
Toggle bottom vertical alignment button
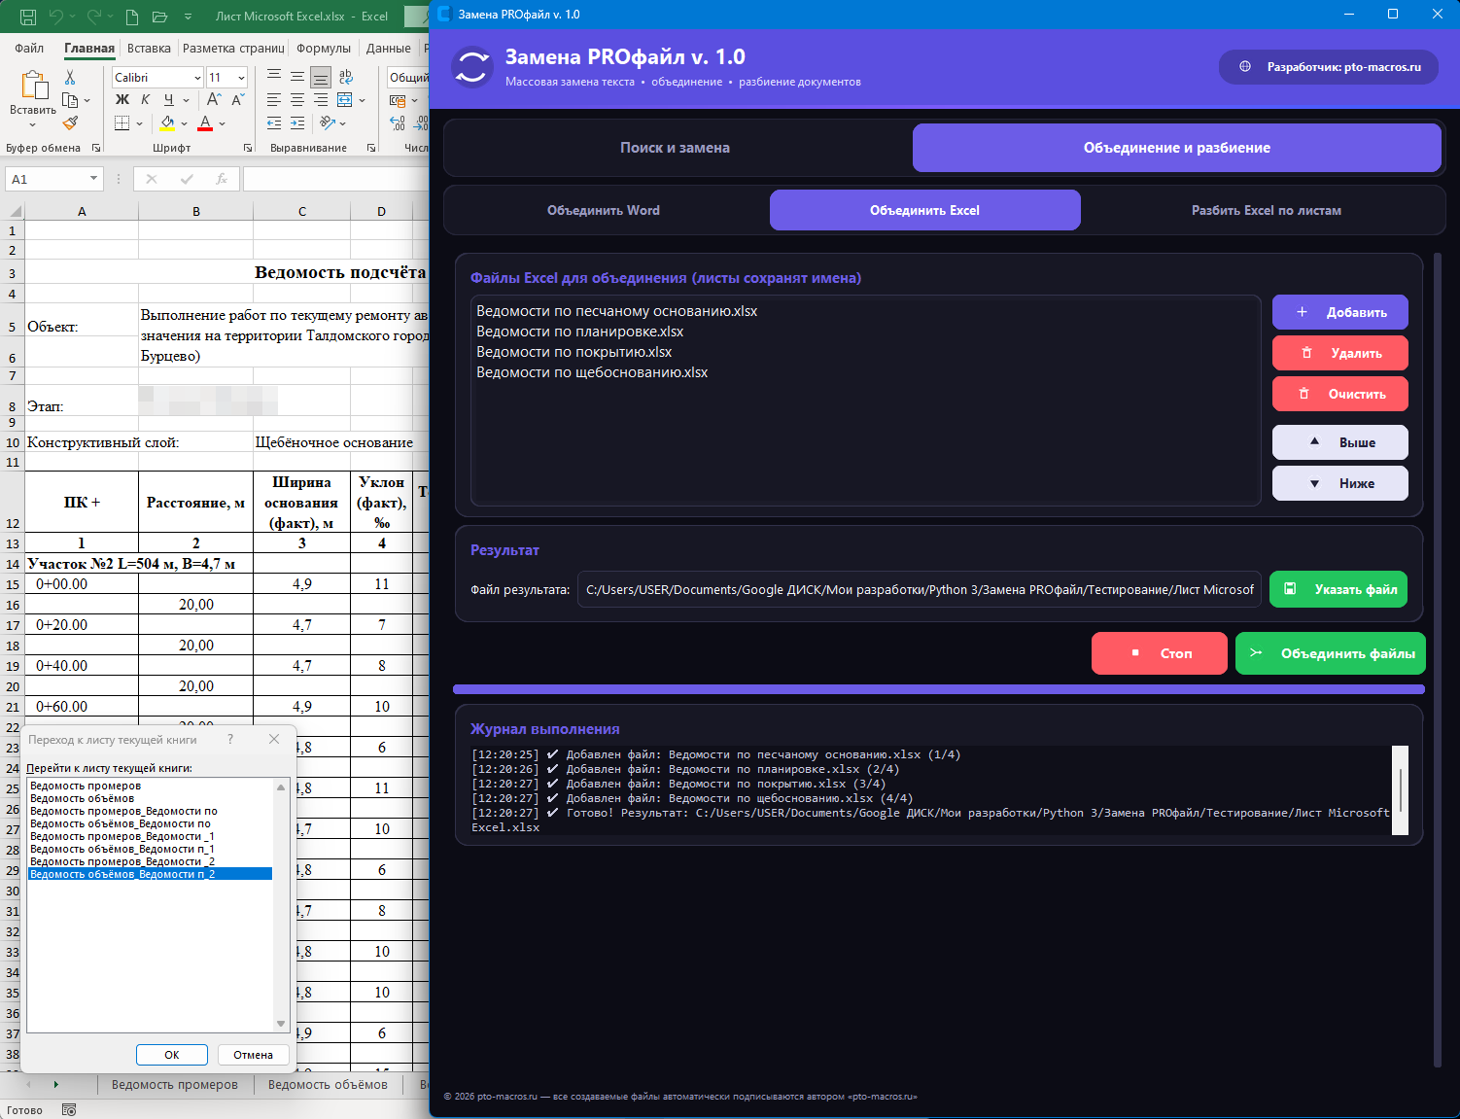(320, 77)
